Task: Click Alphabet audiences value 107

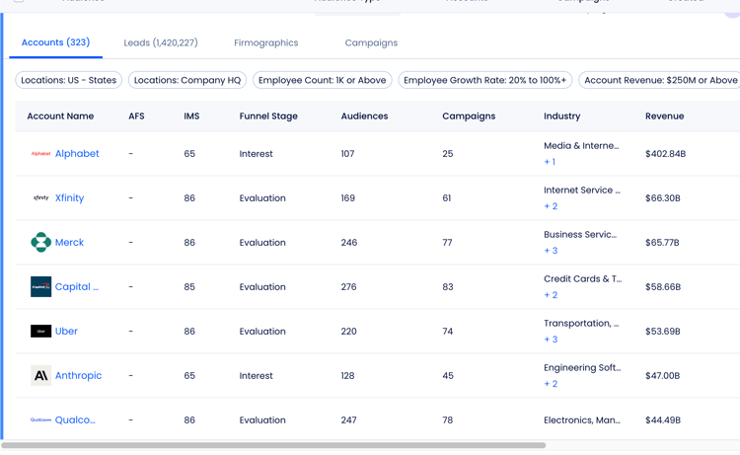Action: 348,154
